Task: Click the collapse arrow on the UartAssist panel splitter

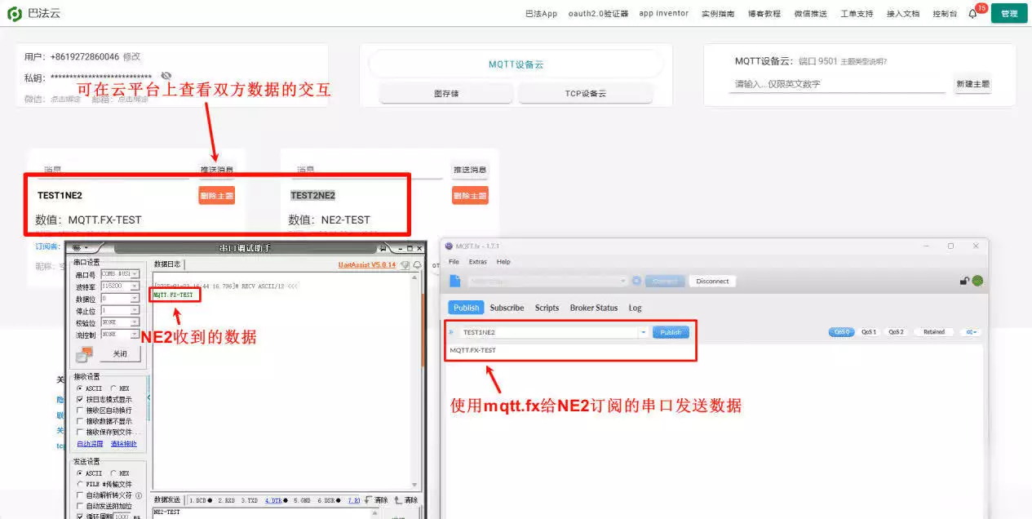Action: [x=148, y=397]
